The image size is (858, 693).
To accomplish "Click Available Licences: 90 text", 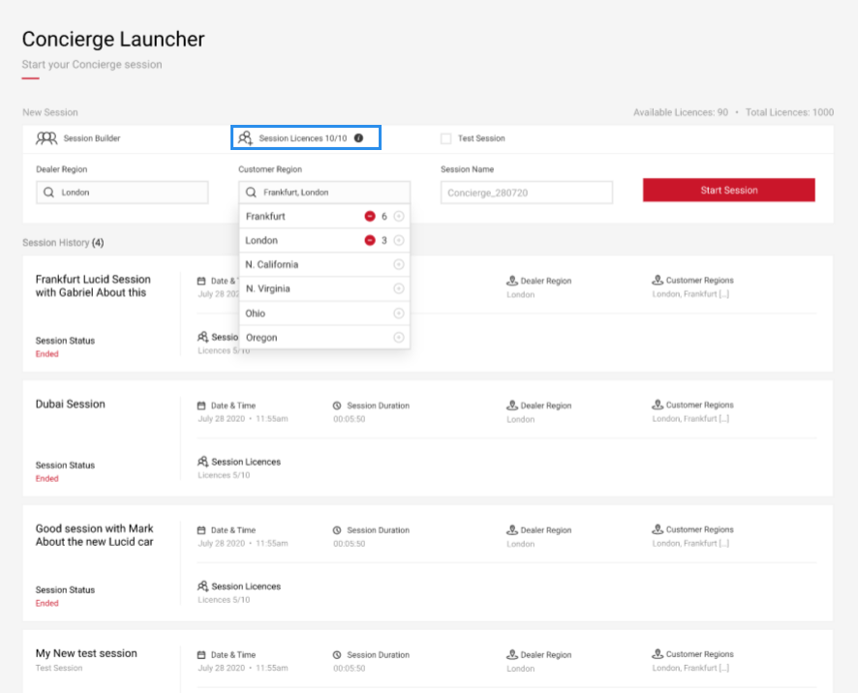I will click(681, 112).
